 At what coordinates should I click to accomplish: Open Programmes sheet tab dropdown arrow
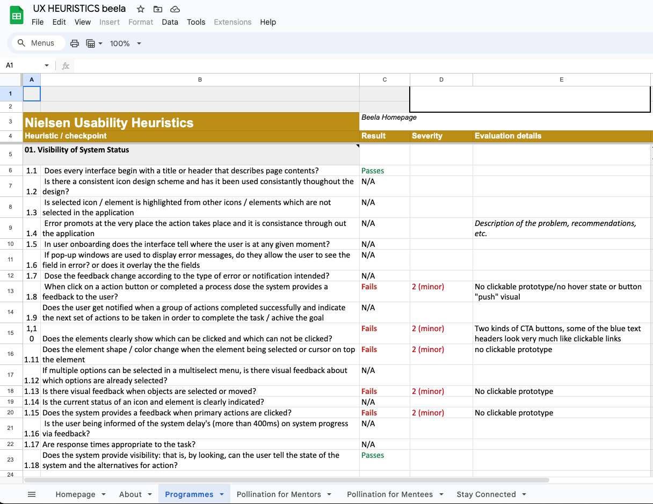click(221, 494)
